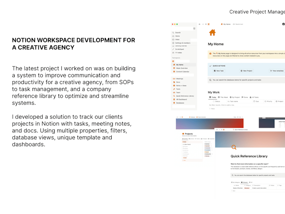The width and height of the screenshot is (285, 214).
Task: Select By Status tab in Projects window
Action: (x=185, y=139)
